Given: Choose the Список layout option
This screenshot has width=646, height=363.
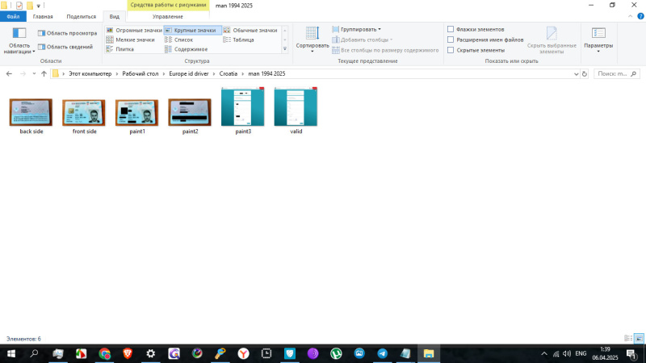Looking at the screenshot, I should [183, 40].
